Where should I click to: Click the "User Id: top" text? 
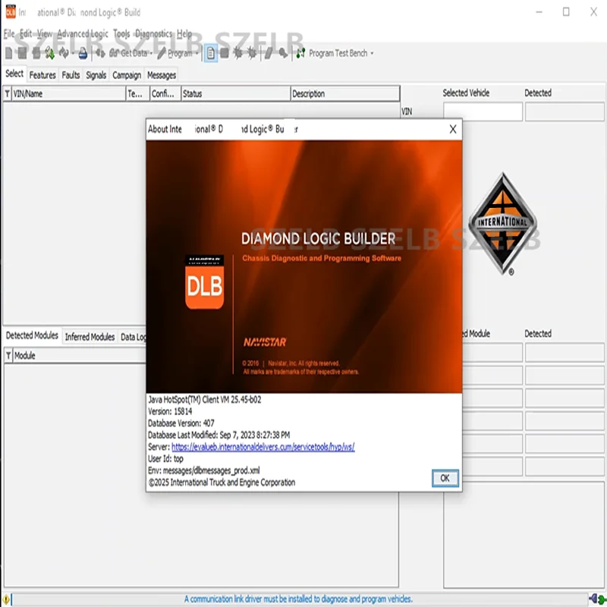165,459
